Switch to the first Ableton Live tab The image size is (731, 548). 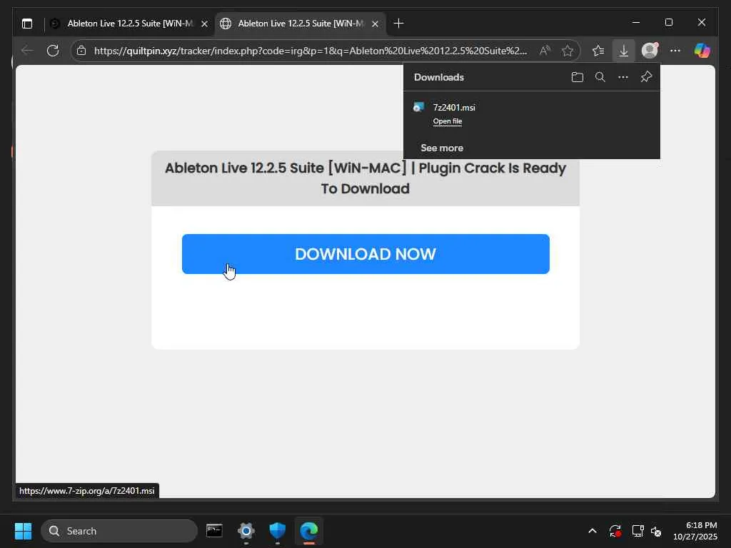[x=129, y=24]
